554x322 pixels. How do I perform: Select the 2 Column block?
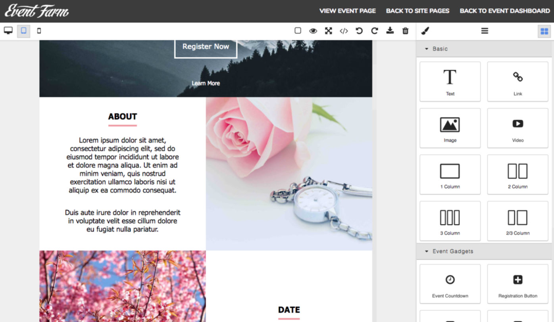517,174
